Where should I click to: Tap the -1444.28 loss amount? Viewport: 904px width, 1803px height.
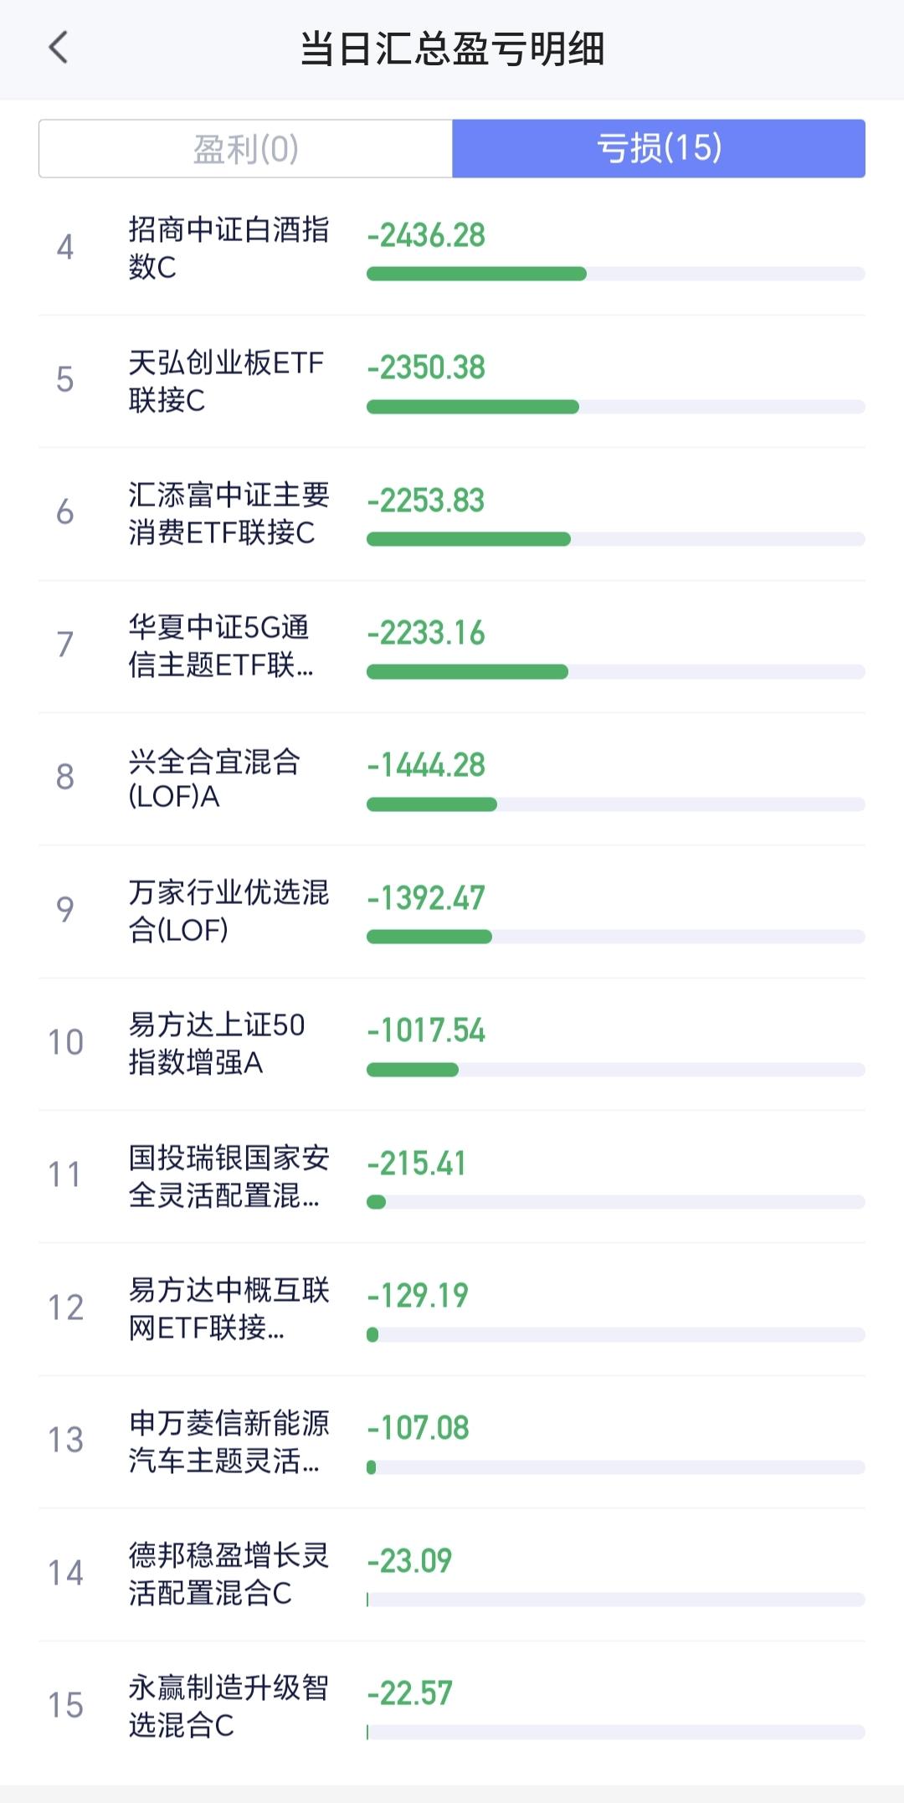coord(426,765)
